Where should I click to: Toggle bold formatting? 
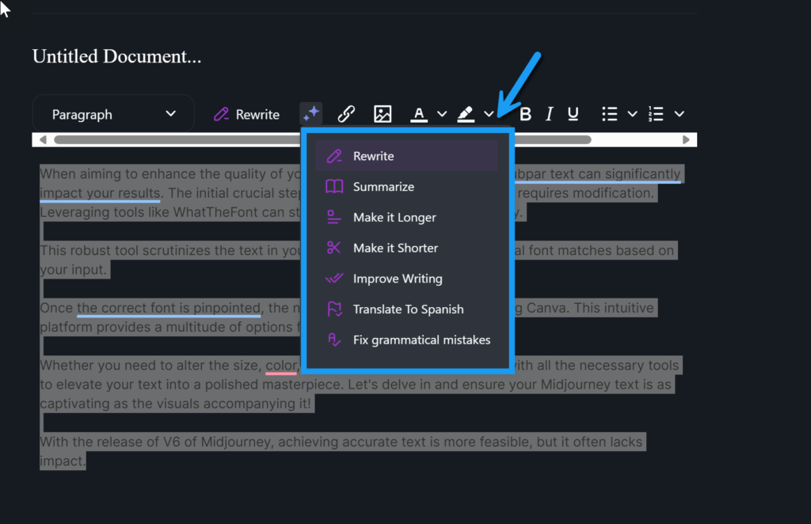point(525,114)
